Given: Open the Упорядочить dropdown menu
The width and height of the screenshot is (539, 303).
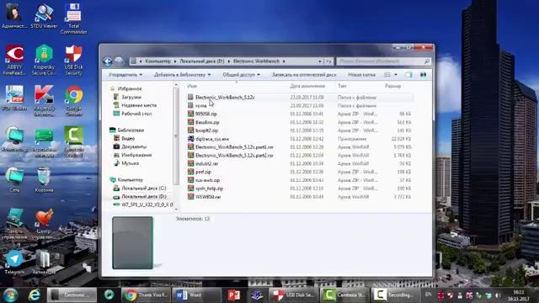Looking at the screenshot, I should [x=125, y=75].
